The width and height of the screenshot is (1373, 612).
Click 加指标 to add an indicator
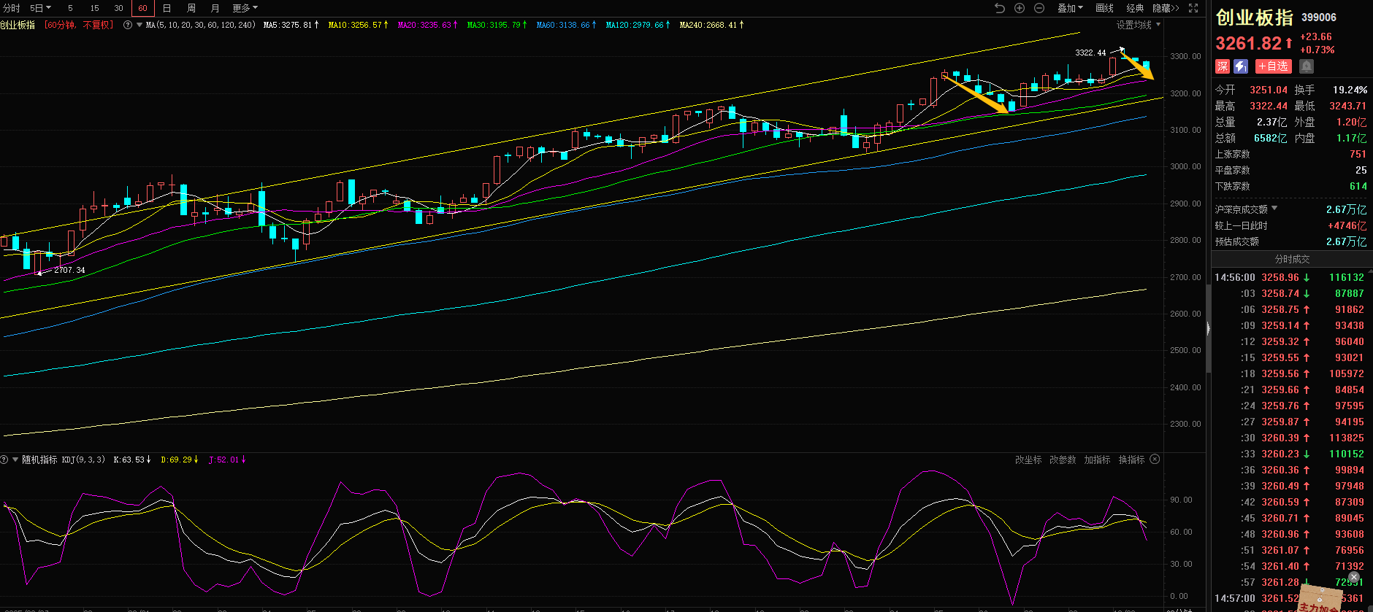pos(1097,460)
